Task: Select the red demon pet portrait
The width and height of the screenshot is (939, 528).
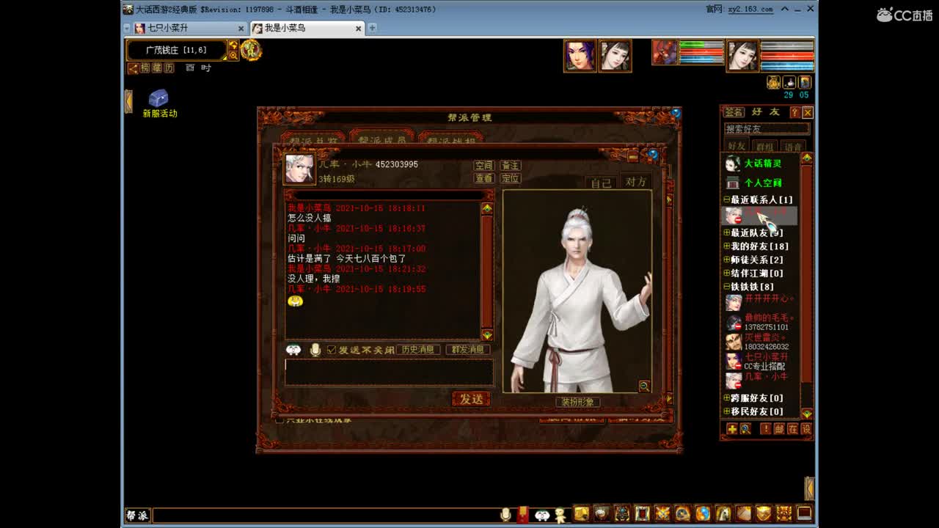Action: [665, 52]
